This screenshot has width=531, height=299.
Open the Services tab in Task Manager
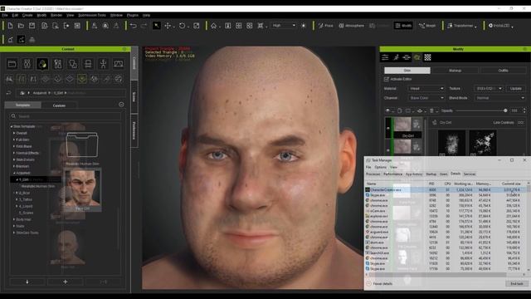coord(470,174)
